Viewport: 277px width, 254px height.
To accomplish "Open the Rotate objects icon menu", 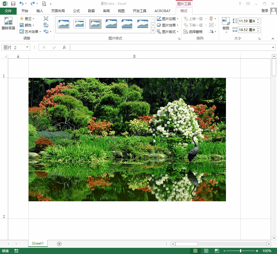I will pos(213,32).
